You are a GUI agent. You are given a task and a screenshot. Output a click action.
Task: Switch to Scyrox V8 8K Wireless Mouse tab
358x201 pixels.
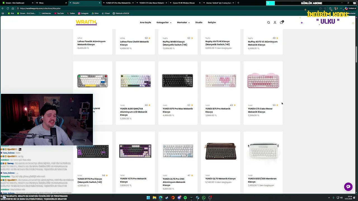[x=185, y=3]
